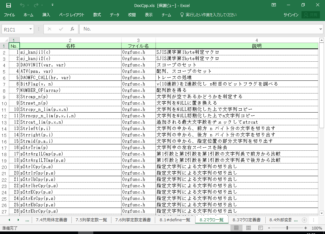Open the ribbon display options icon
The height and width of the screenshot is (234, 325).
pos(274,5)
